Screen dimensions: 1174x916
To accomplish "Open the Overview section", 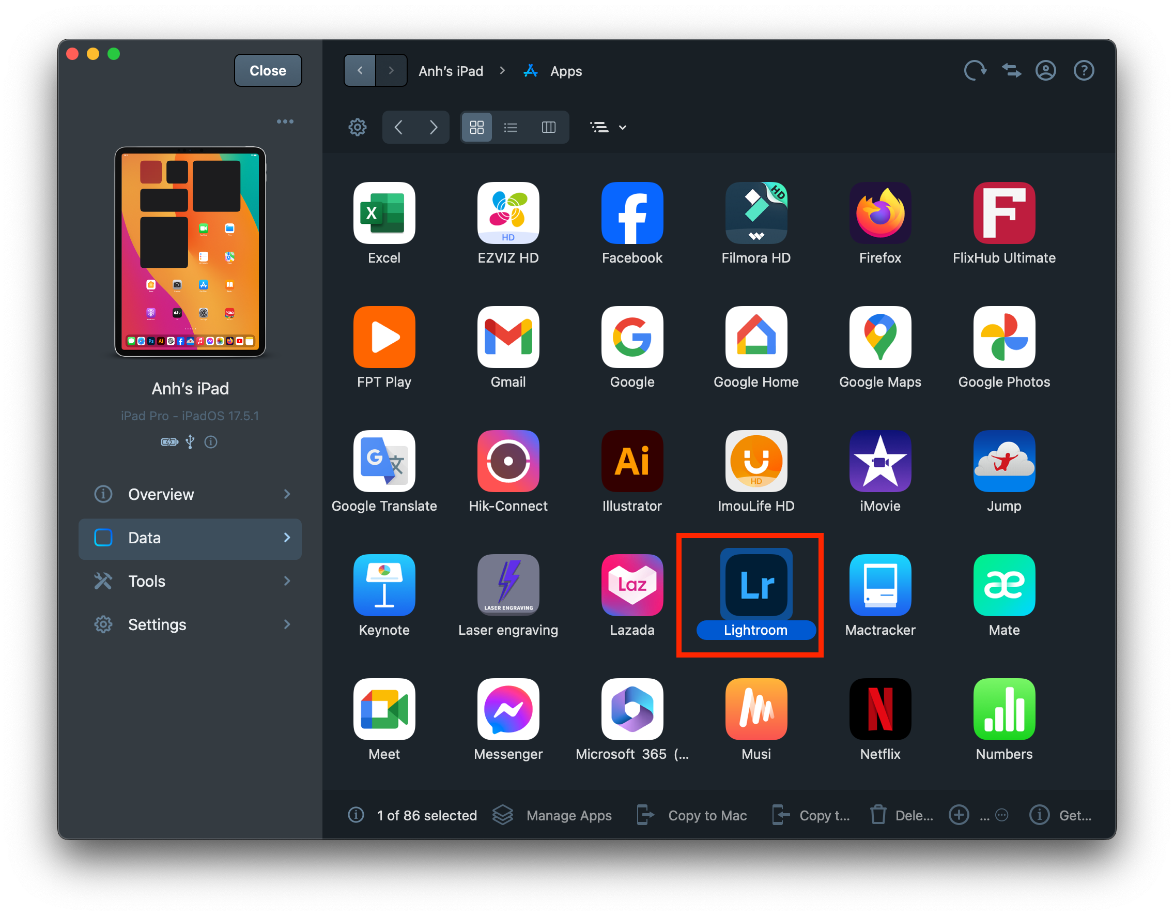I will [x=190, y=494].
